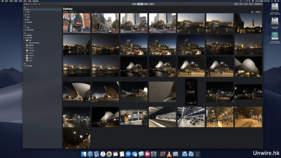This screenshot has width=281, height=158.
Task: Open Finder from the Dock
Action: click(x=84, y=154)
